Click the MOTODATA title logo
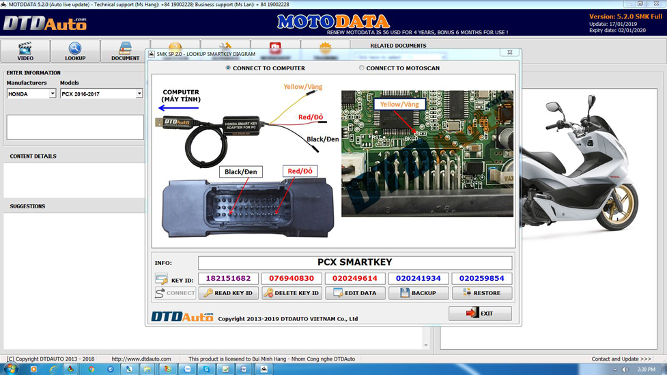Viewport: 667px width, 375px height. point(333,22)
